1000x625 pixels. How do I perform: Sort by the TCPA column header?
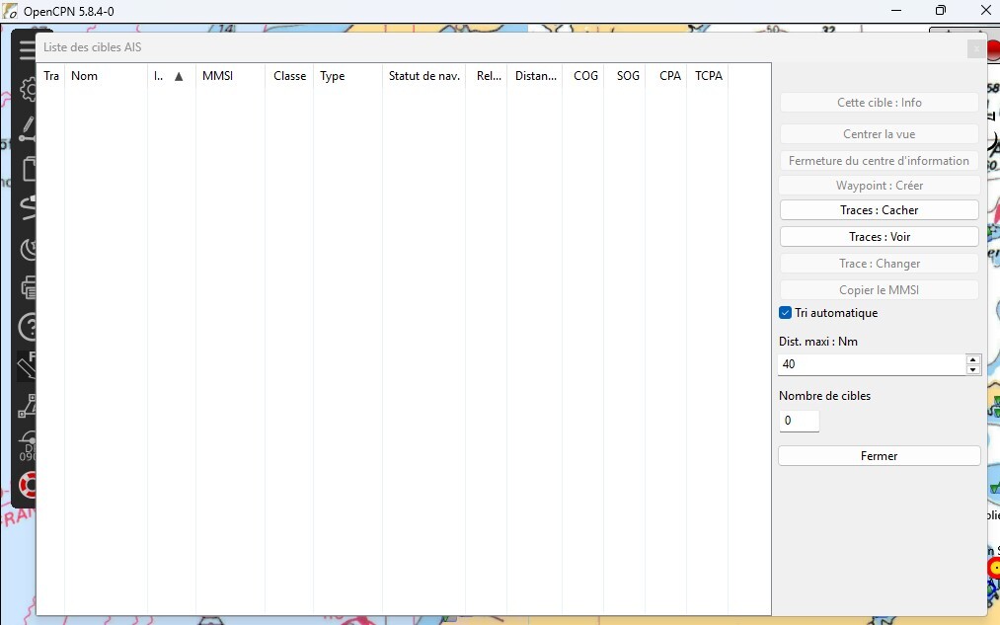708,76
